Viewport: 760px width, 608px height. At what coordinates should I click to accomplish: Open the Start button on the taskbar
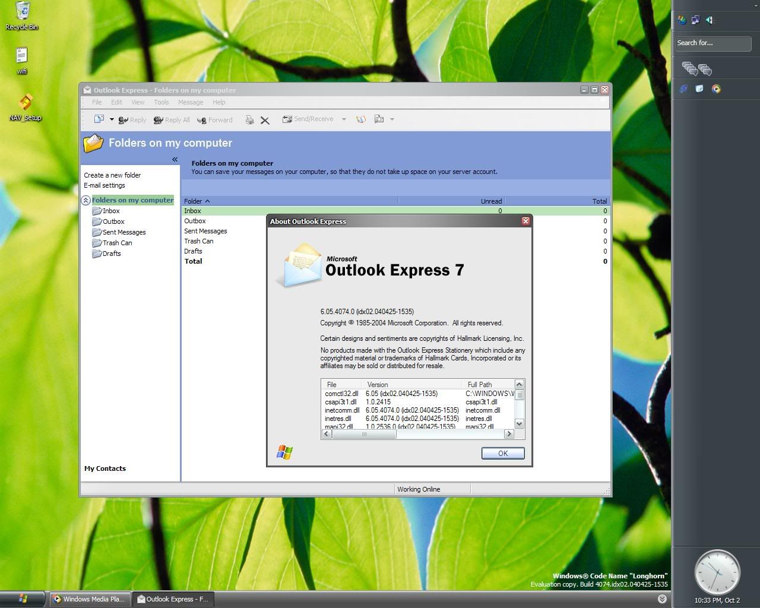click(23, 598)
